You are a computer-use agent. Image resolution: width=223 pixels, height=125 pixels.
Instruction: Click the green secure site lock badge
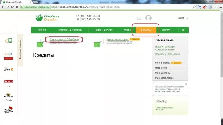point(35,7)
